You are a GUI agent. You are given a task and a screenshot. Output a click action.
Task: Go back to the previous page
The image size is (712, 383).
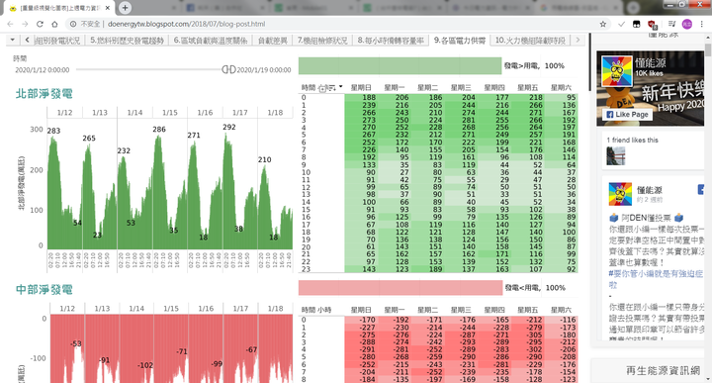pyautogui.click(x=11, y=24)
